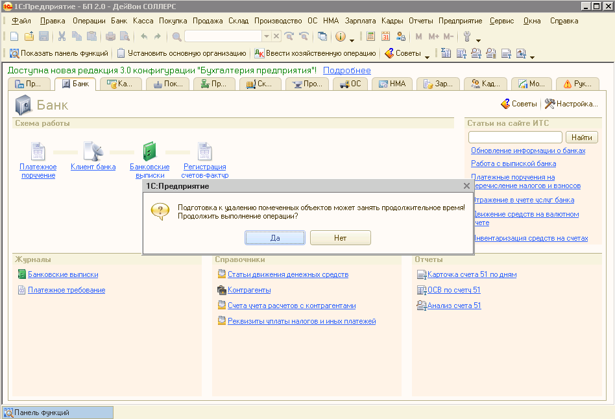Open the Сервис menu
The width and height of the screenshot is (615, 419).
pos(501,21)
